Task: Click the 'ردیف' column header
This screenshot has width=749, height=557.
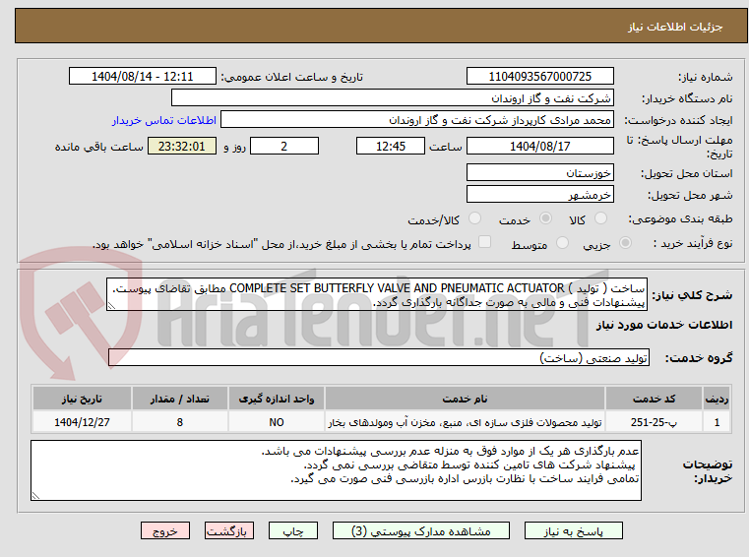Action: click(717, 399)
